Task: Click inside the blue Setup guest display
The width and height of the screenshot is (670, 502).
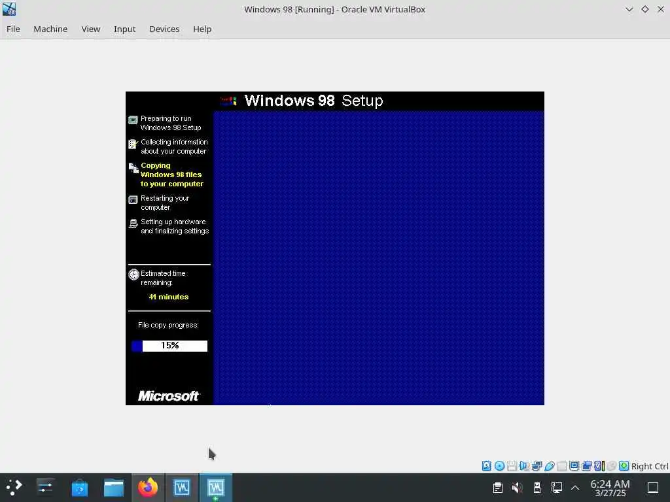Action: (x=379, y=258)
